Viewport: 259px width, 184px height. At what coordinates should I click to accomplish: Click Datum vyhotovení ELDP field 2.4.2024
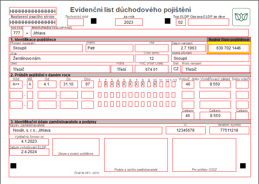point(29,152)
